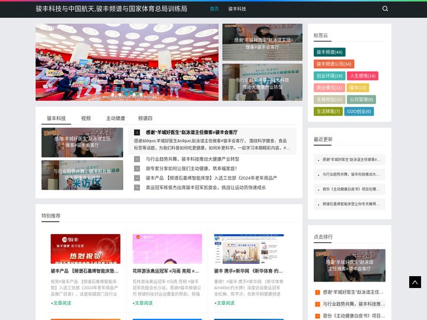This screenshot has width=427, height=320.
Task: Select the 创业环境(19) tag
Action: click(x=330, y=76)
